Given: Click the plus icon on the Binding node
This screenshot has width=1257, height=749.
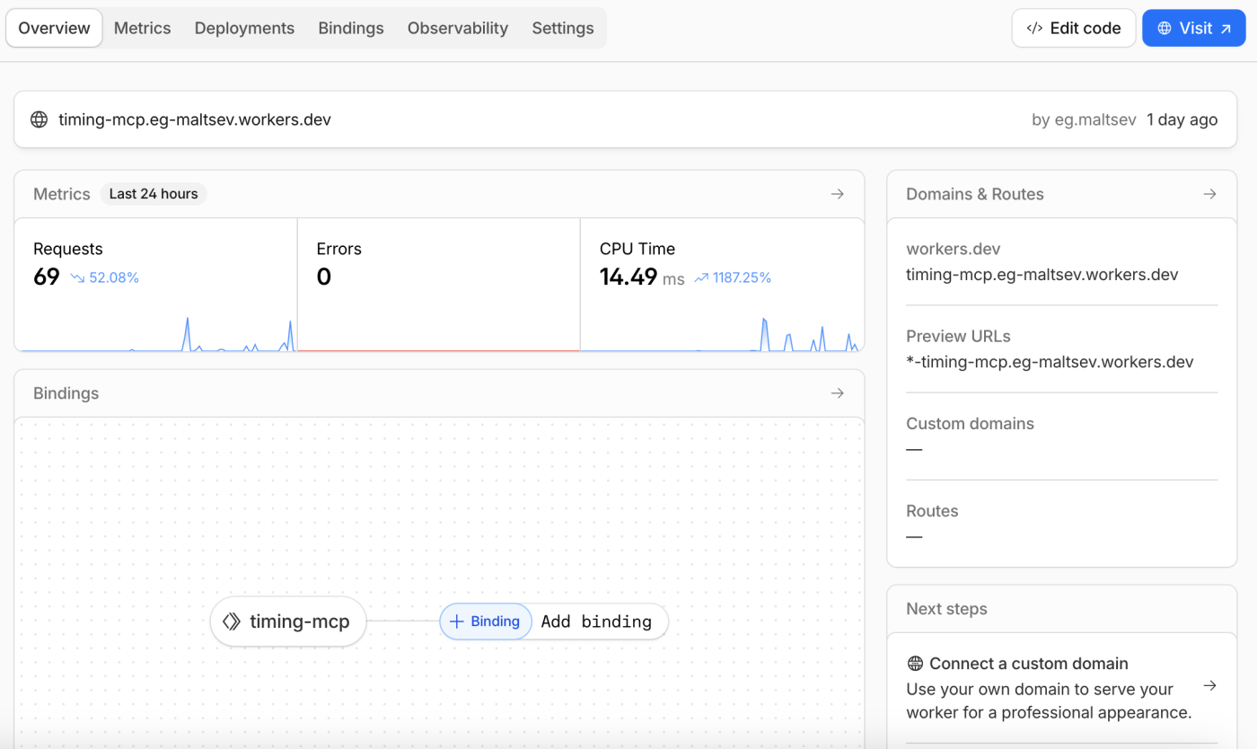Looking at the screenshot, I should tap(458, 621).
